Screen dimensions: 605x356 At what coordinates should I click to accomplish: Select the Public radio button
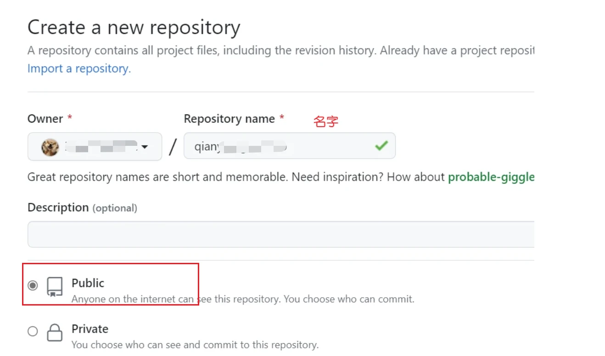[33, 285]
